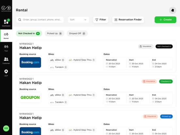Open Hakan Hatip name in Picked up card
This screenshot has height=135, width=180.
click(31, 118)
